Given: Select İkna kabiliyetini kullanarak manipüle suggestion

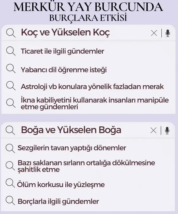Looking at the screenshot, I should click(95, 103).
